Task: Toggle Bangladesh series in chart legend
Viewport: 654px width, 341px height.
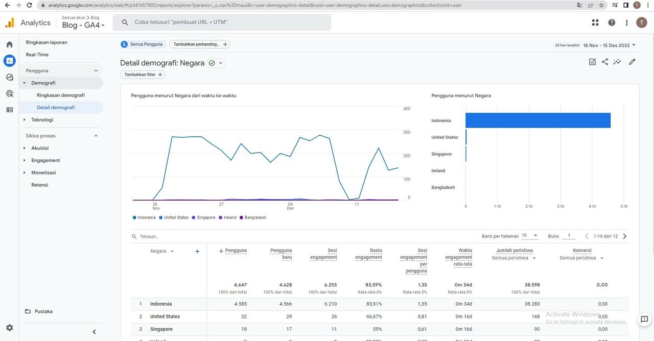Action: click(253, 217)
